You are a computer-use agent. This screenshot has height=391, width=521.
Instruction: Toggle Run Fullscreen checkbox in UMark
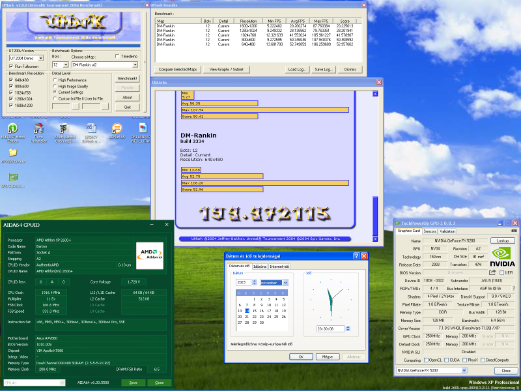click(x=11, y=66)
